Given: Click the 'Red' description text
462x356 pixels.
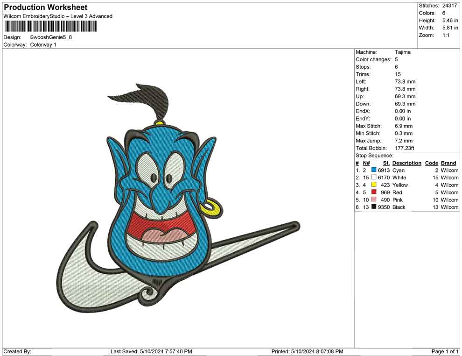Looking at the screenshot, I should click(x=397, y=192).
